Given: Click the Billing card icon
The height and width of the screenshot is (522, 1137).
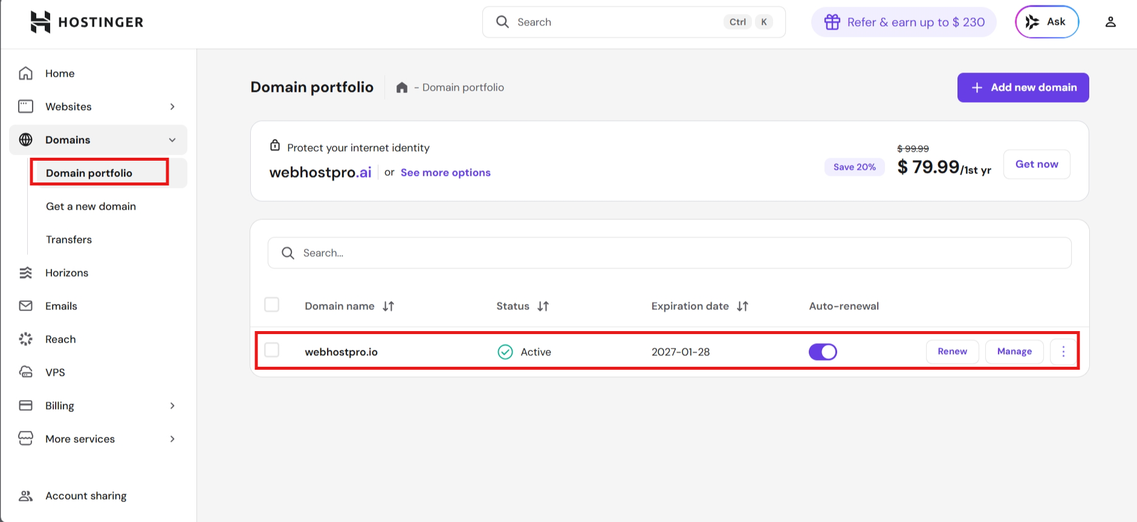Looking at the screenshot, I should pos(25,405).
